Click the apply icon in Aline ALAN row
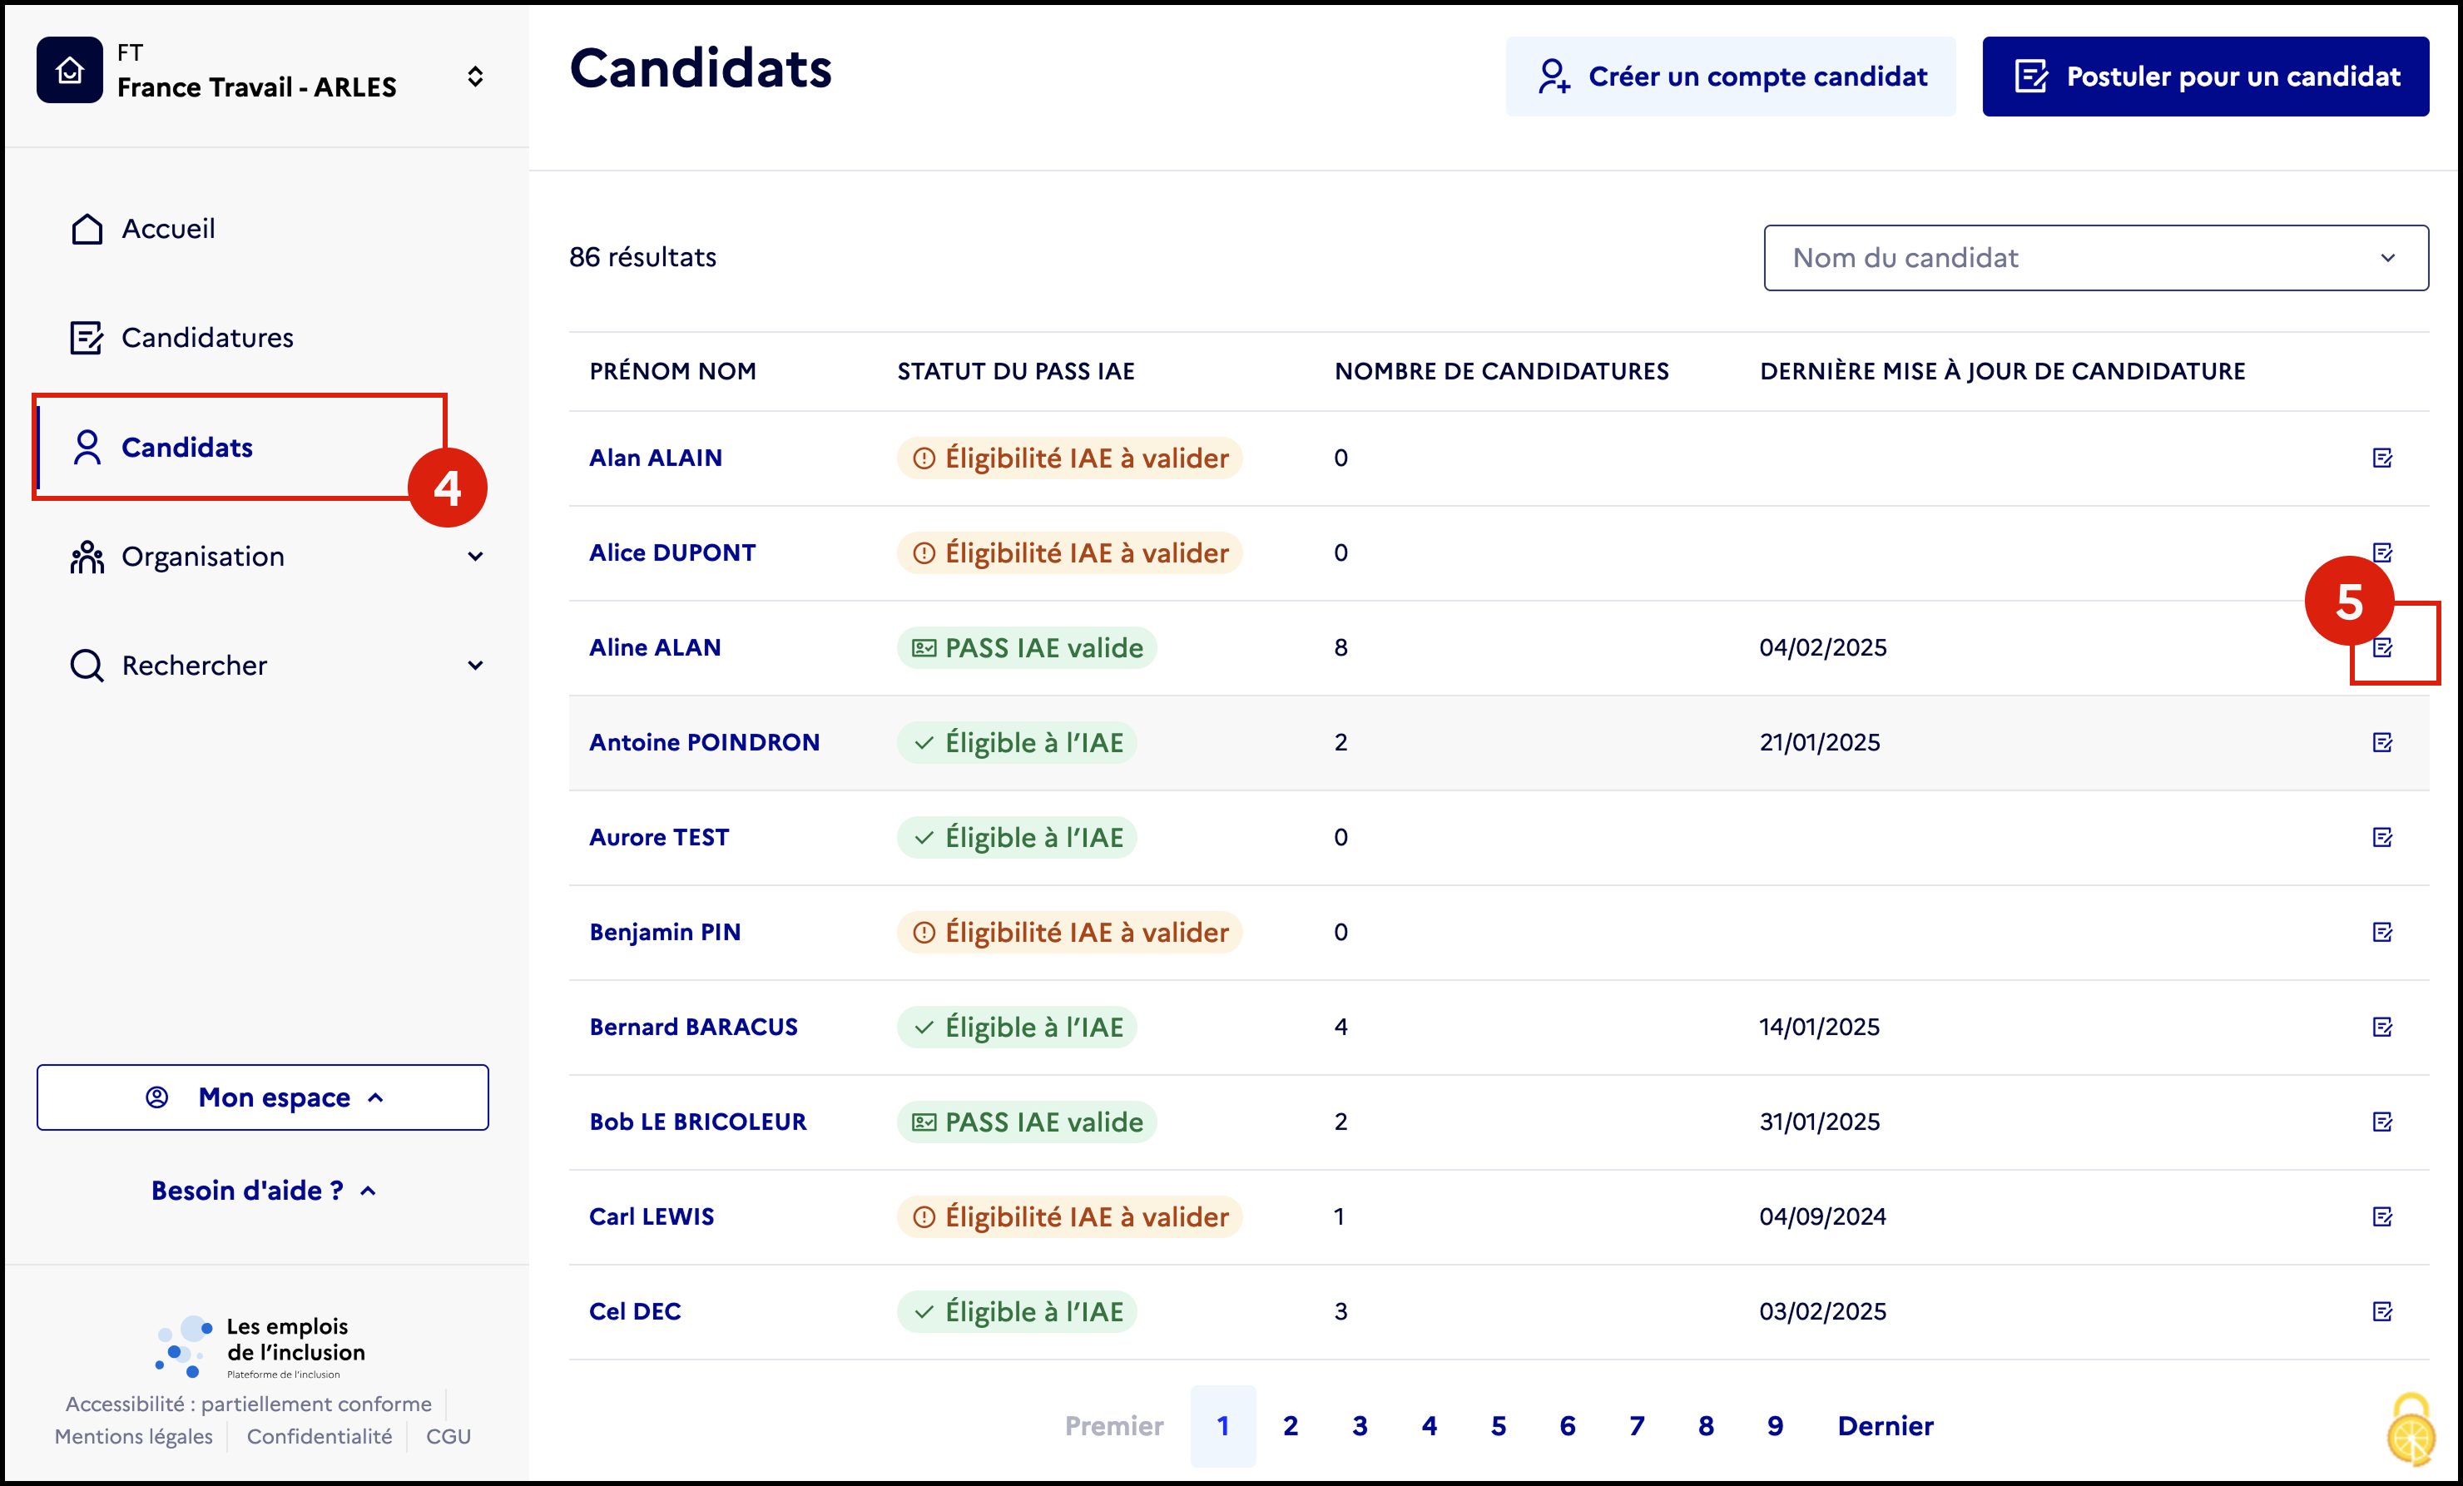2463x1486 pixels. (2382, 647)
